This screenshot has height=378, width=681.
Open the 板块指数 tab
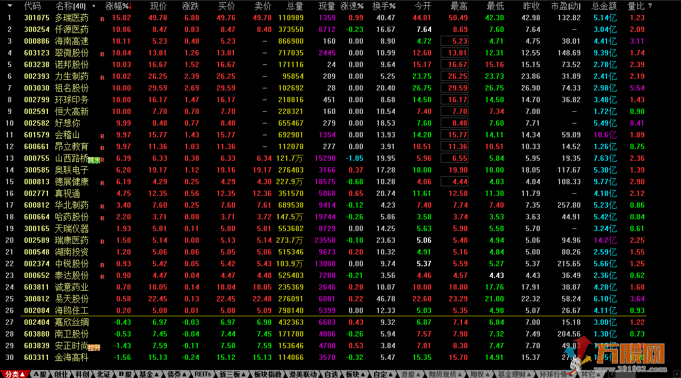pos(267,374)
